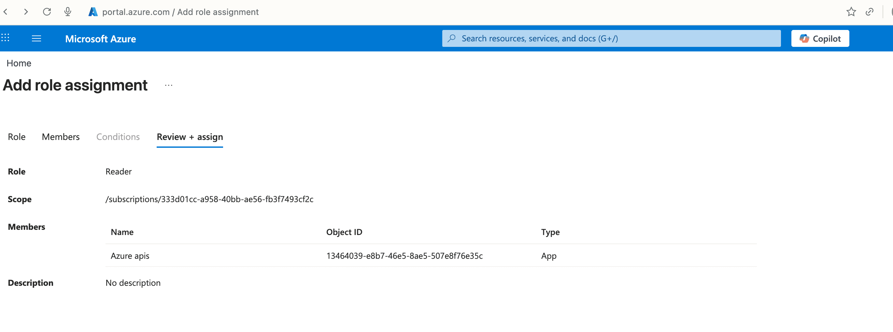Activate the microphone icon in browser bar
The image size is (893, 332).
coord(68,12)
